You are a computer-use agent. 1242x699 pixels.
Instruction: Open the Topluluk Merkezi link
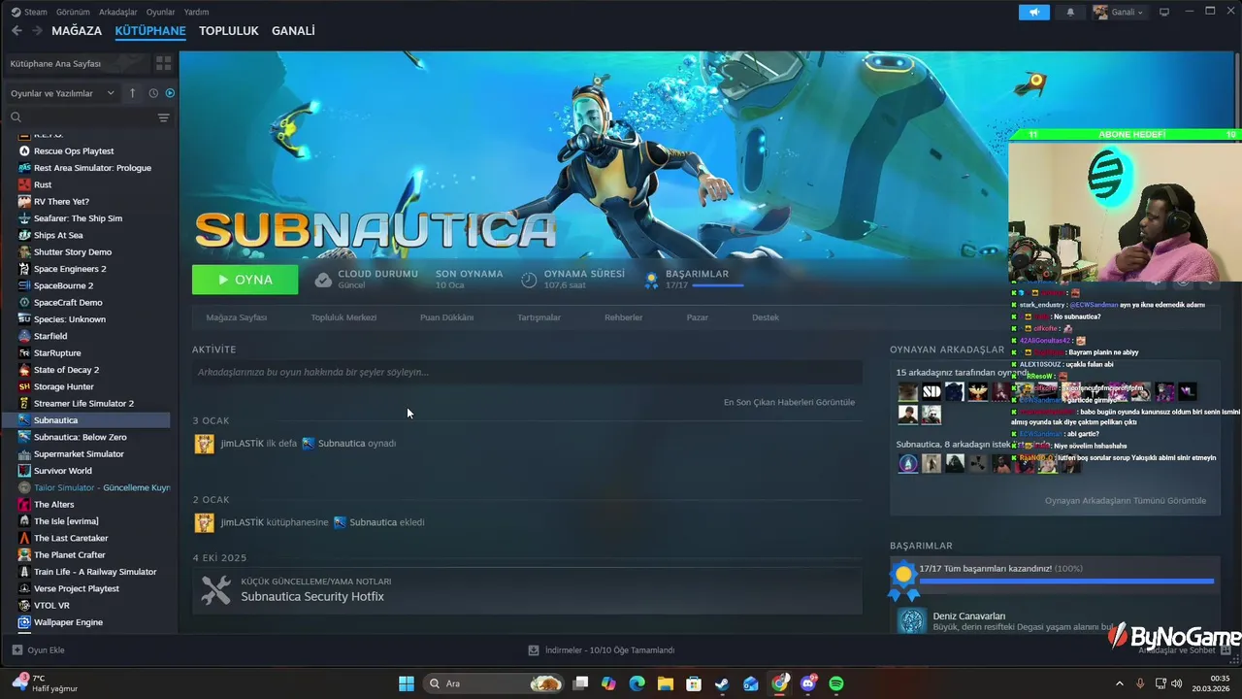(343, 317)
